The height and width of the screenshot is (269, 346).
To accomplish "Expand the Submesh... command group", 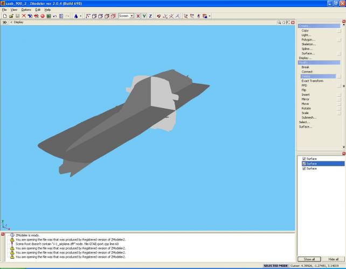I will pos(309,117).
